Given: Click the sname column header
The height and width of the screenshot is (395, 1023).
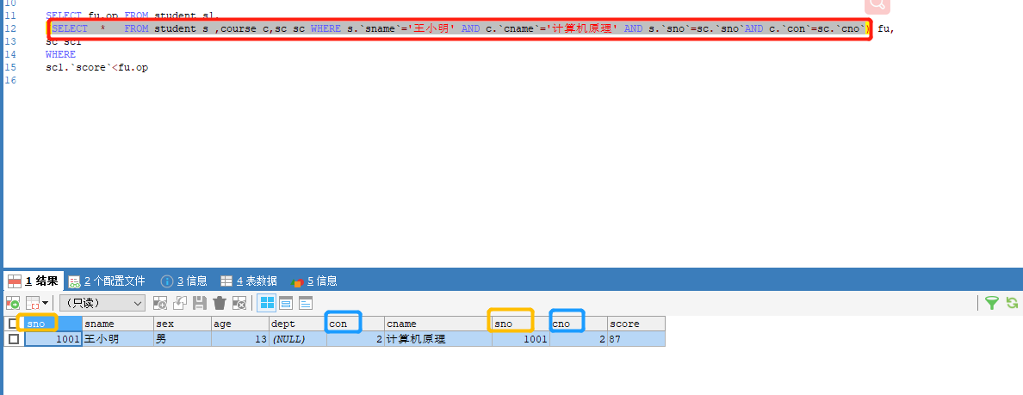Looking at the screenshot, I should [x=117, y=324].
